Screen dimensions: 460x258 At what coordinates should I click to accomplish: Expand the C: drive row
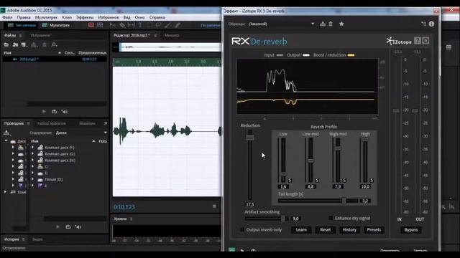pyautogui.click(x=33, y=167)
